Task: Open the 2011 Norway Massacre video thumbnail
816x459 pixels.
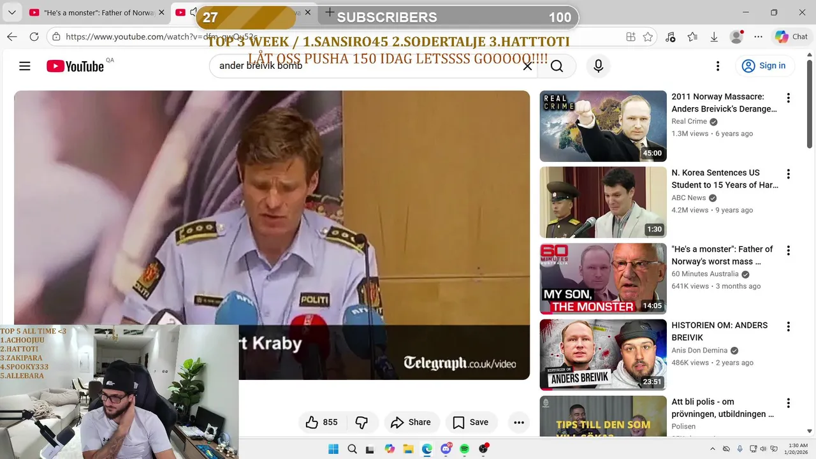Action: pos(603,126)
